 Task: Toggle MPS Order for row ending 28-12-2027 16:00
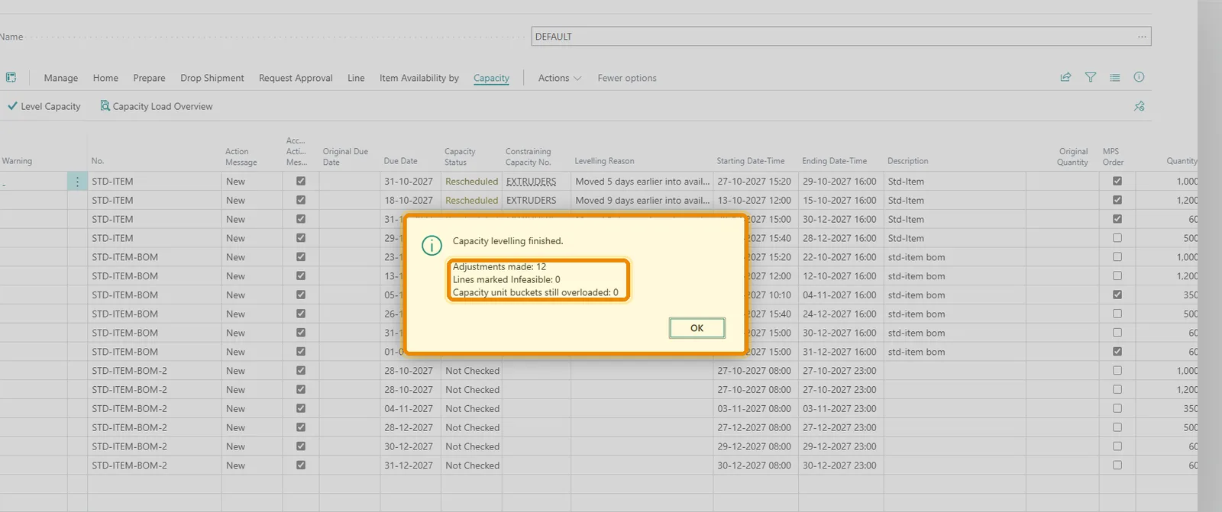pos(1117,238)
